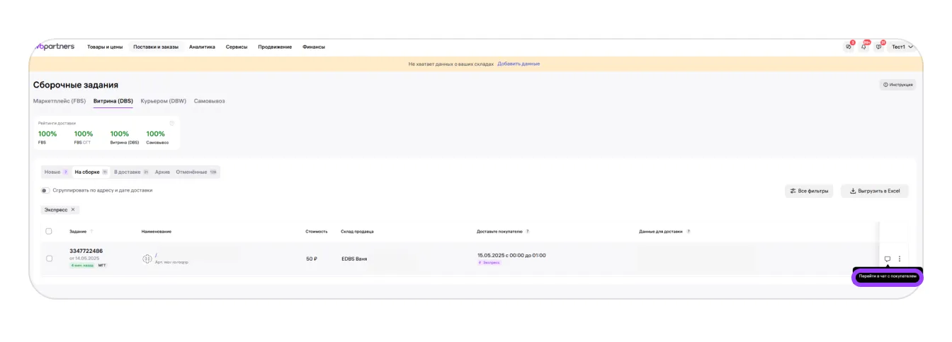Screen dimensions: 952x342
Task: Open the Аналитика menu
Action: click(202, 47)
